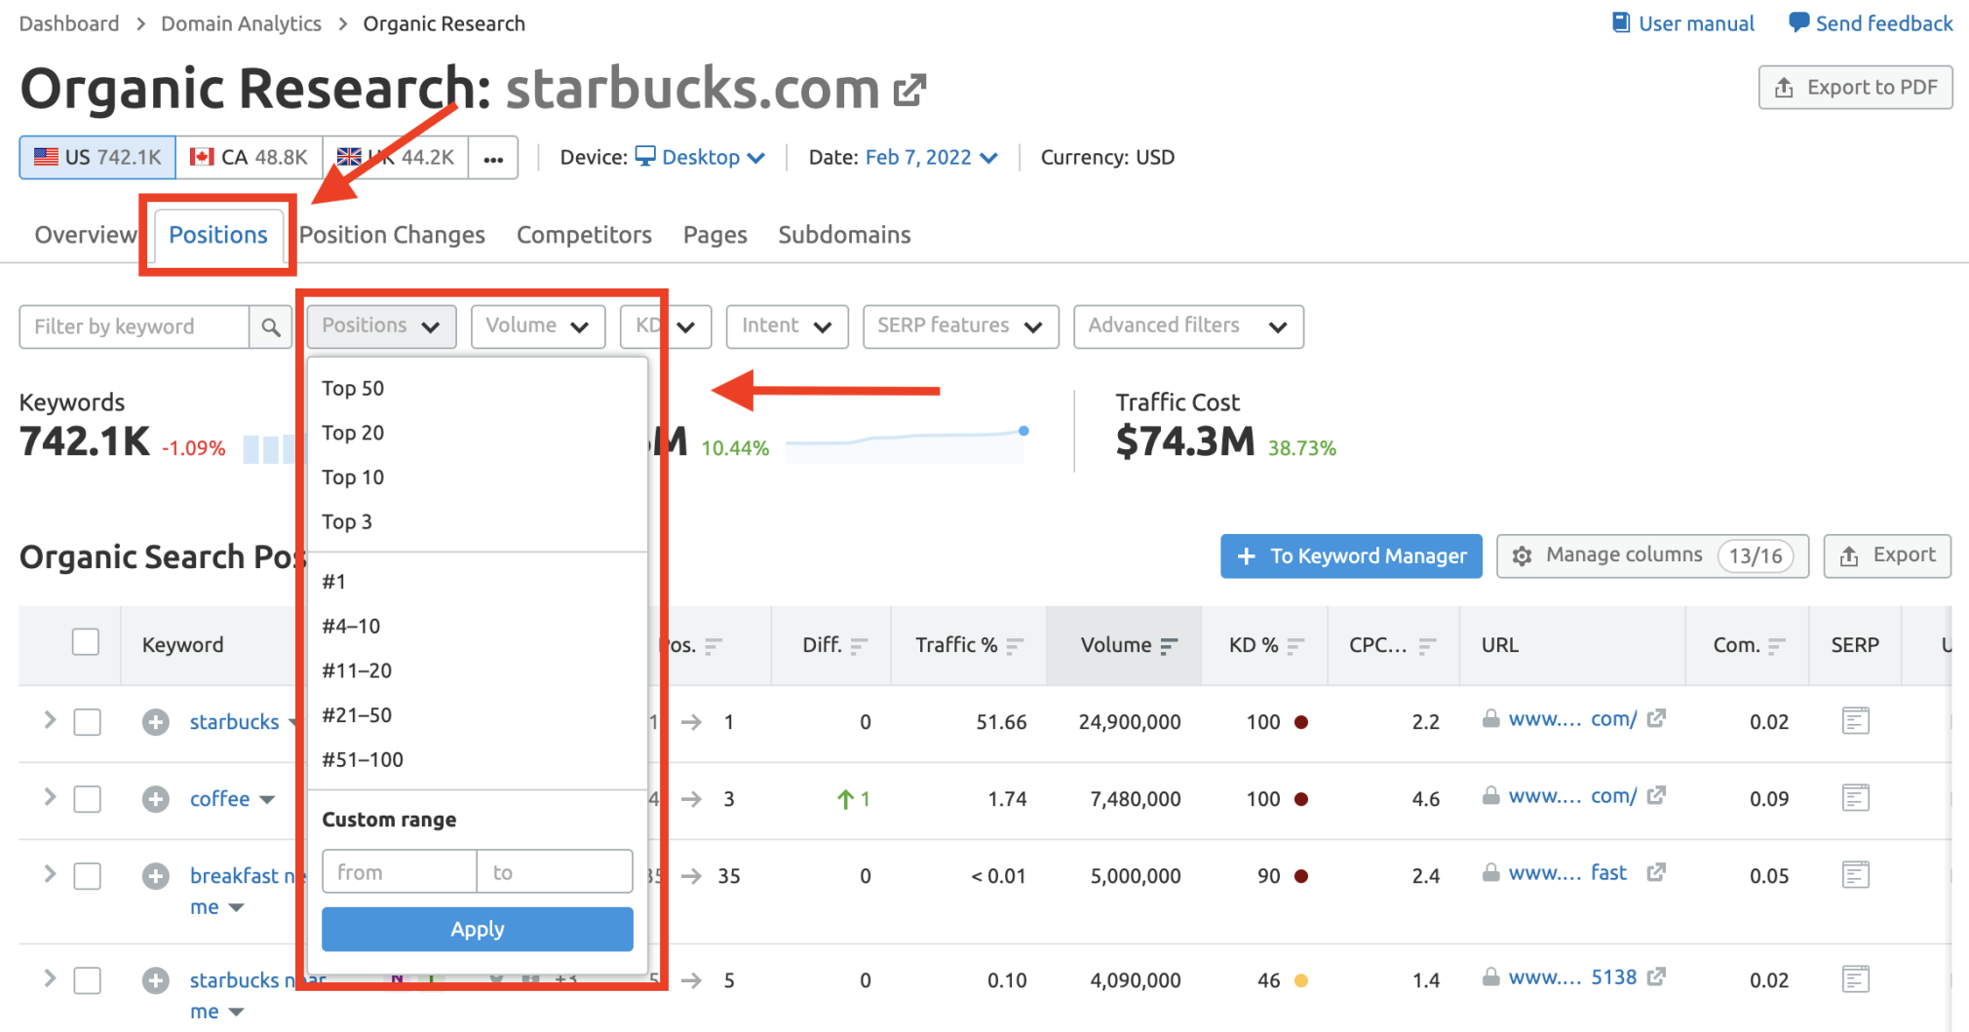This screenshot has width=1969, height=1032.
Task: View SERP snapshot for breakfast near me row
Action: point(1856,875)
